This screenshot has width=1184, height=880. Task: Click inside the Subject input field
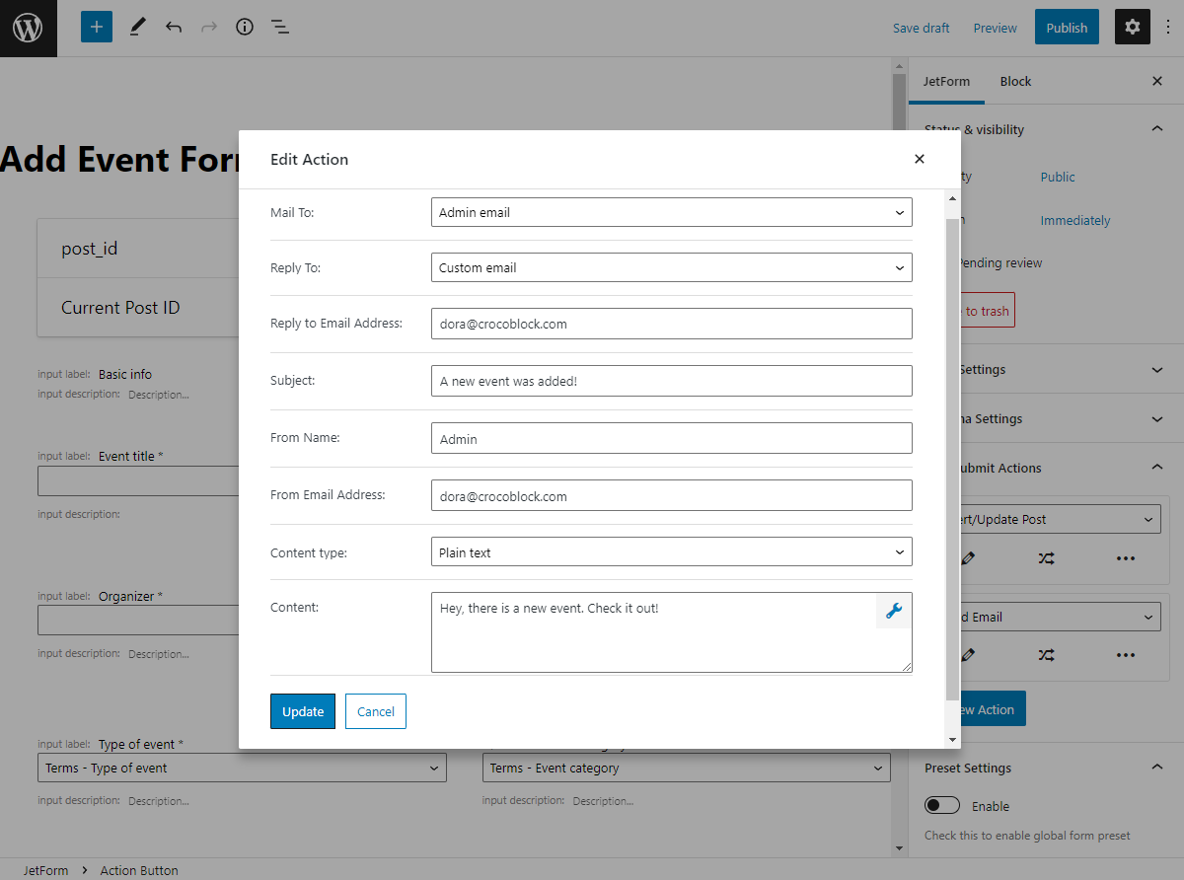coord(671,380)
